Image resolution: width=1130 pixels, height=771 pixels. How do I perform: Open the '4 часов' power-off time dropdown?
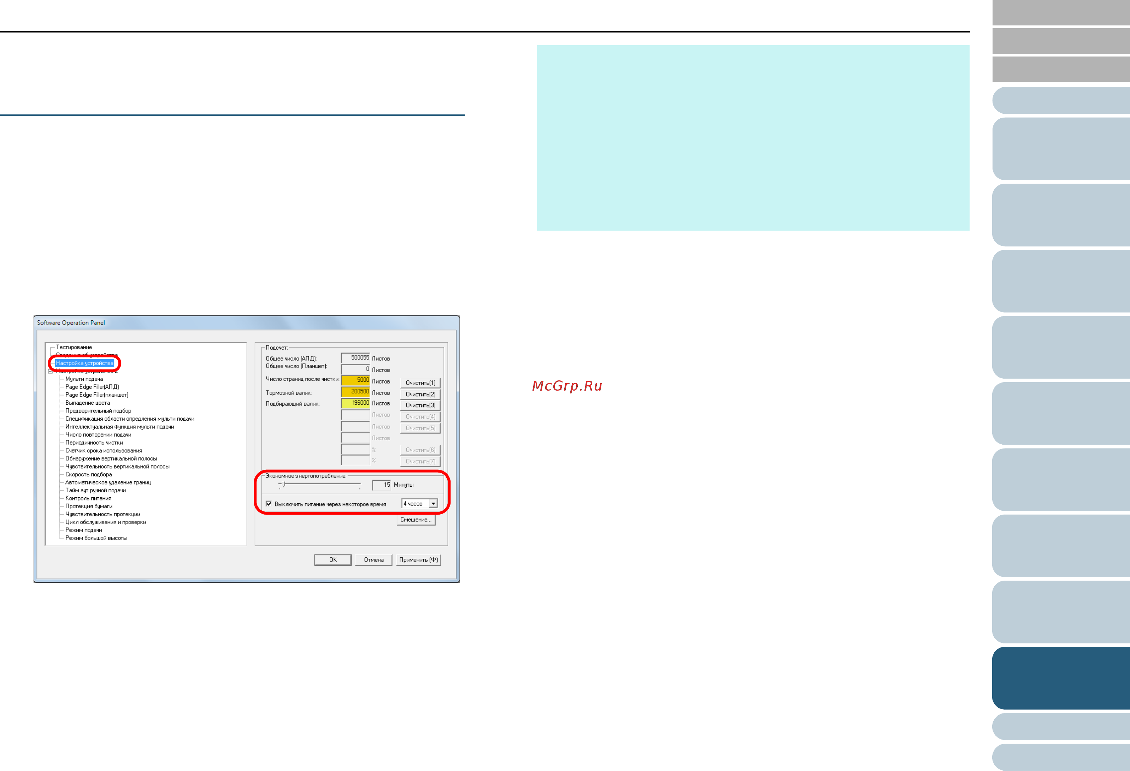click(433, 504)
